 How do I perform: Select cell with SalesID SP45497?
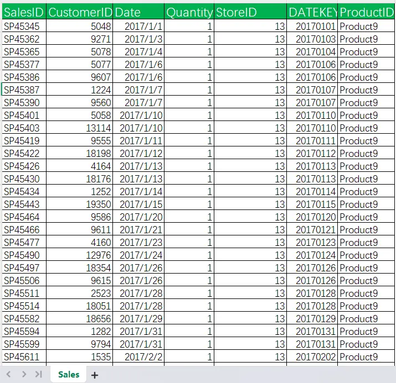pos(24,267)
